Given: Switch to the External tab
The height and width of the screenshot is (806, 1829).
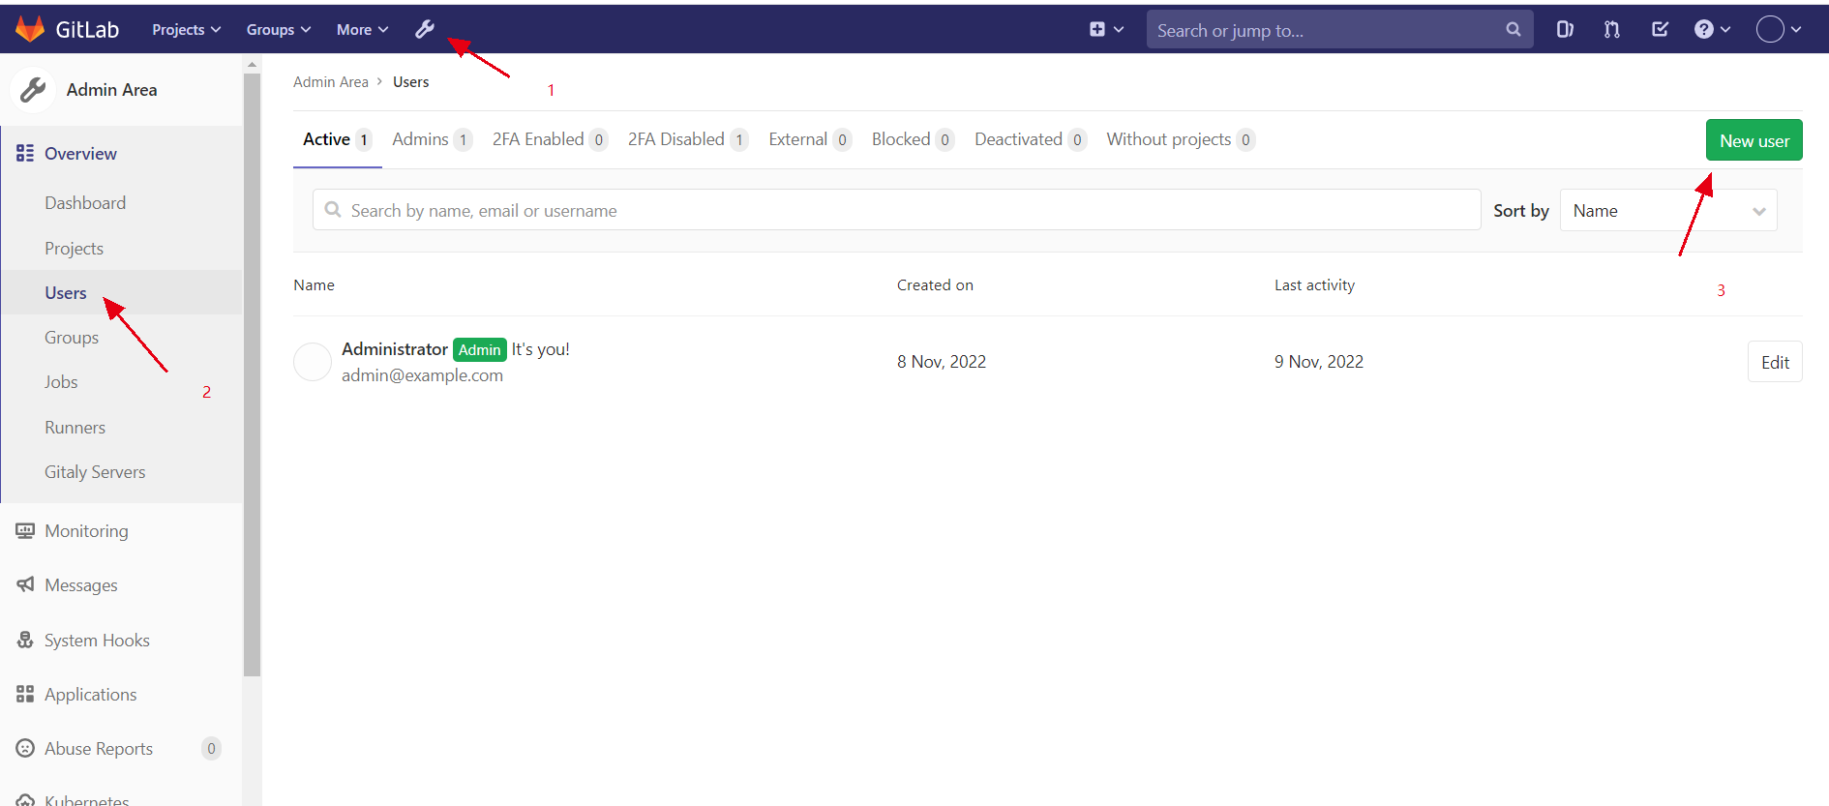Looking at the screenshot, I should coord(810,140).
